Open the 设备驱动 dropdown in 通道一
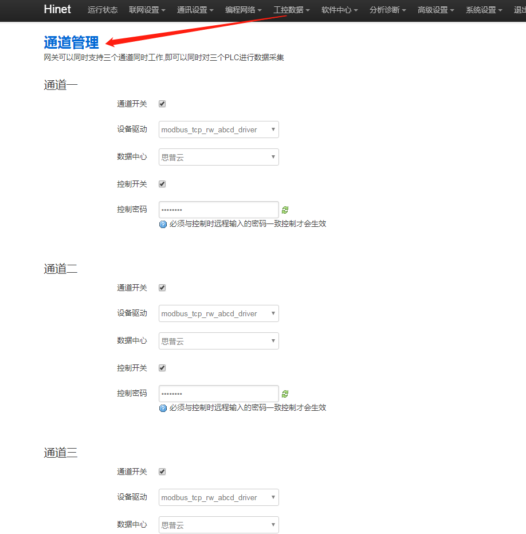Image resolution: width=526 pixels, height=534 pixels. click(x=218, y=130)
